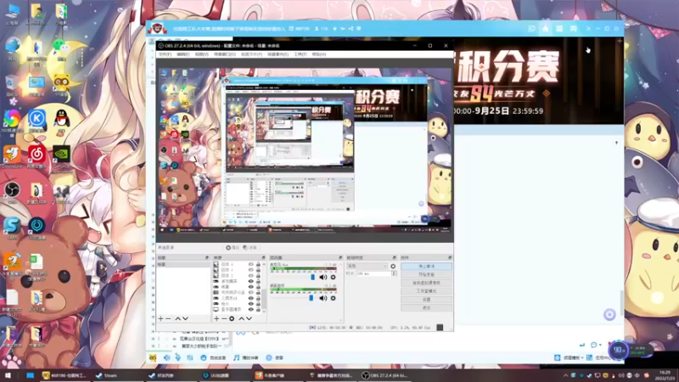This screenshot has height=382, width=679.
Task: Move the selected source down
Action: [x=249, y=319]
